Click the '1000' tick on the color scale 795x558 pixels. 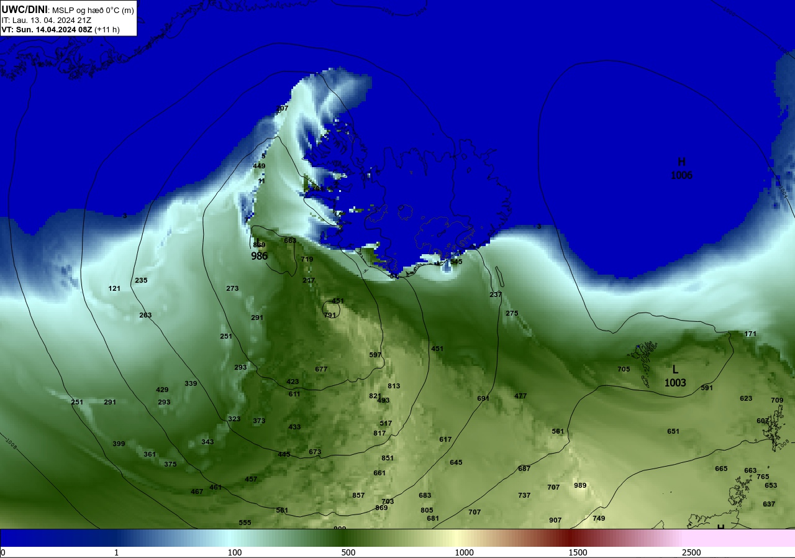(x=464, y=552)
